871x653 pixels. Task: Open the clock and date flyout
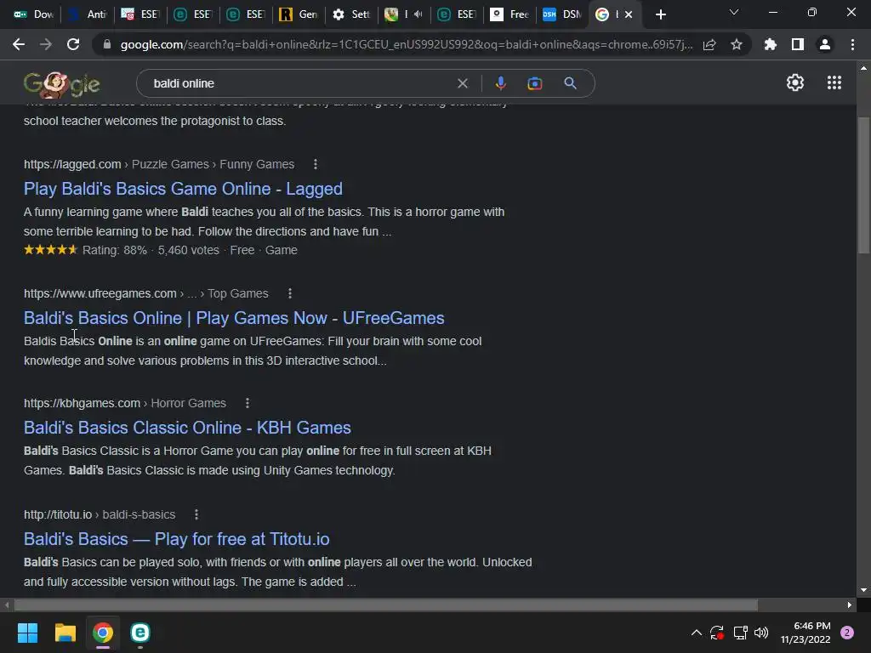tap(806, 633)
